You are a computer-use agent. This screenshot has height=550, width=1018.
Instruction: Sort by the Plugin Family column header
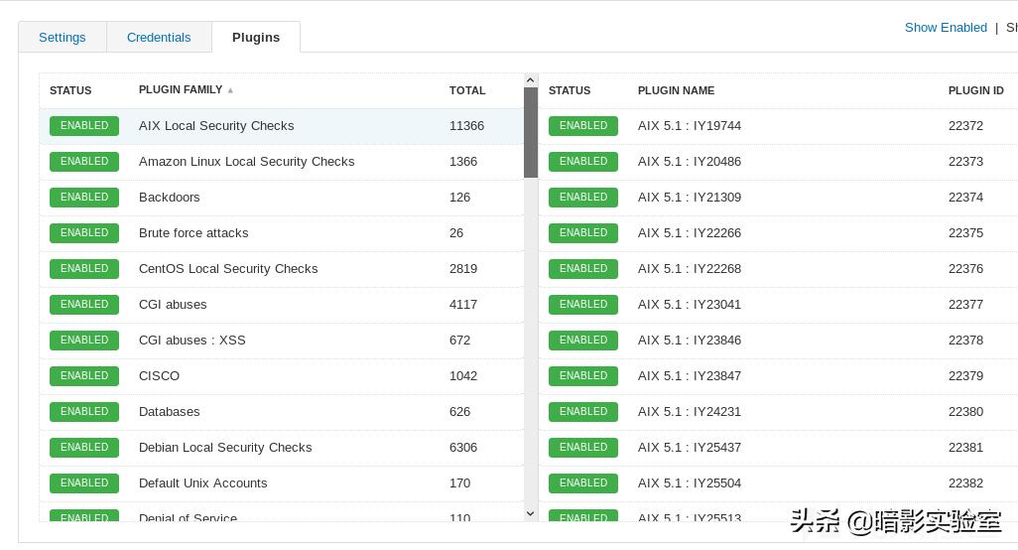pos(181,90)
